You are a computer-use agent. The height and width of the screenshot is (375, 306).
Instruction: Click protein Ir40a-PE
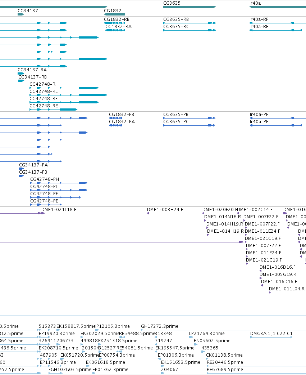tap(259, 122)
